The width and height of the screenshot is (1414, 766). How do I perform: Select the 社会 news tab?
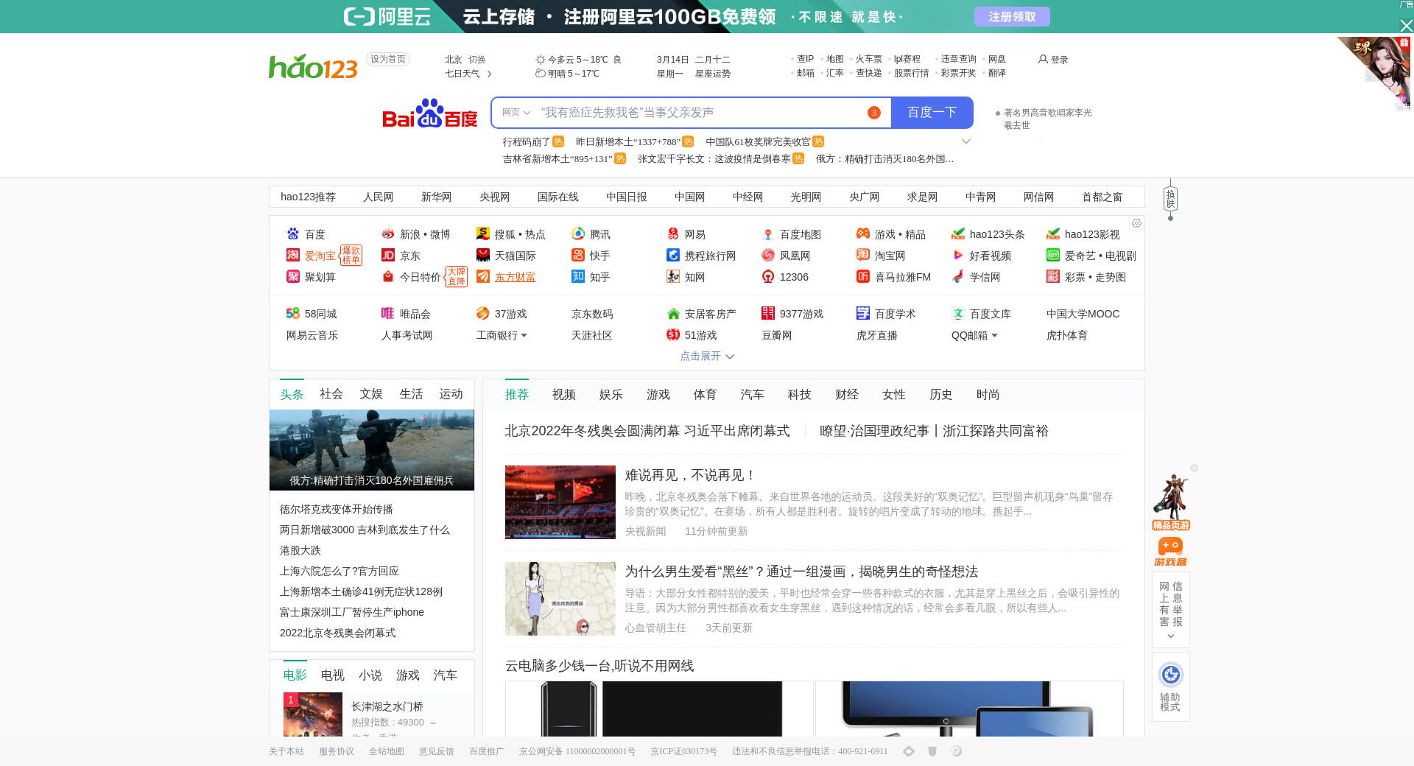click(x=331, y=394)
